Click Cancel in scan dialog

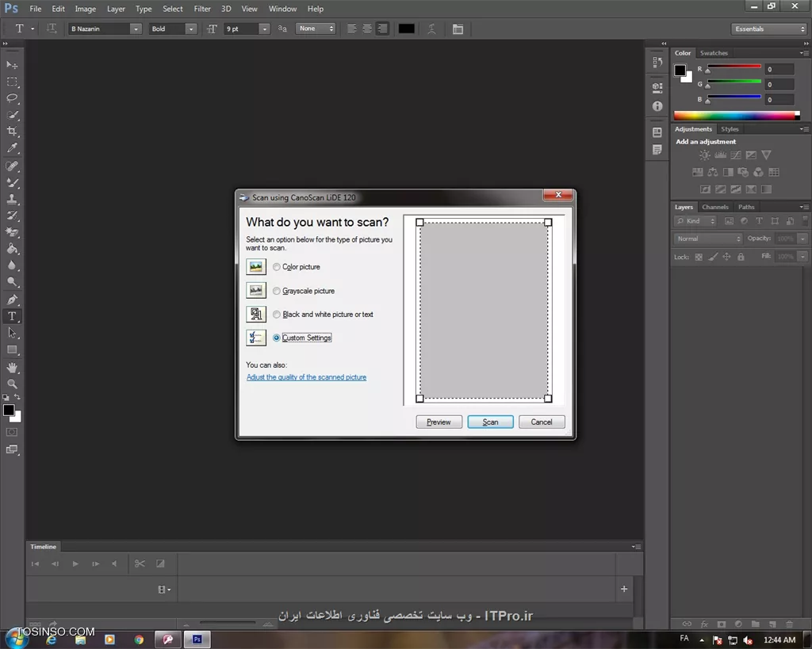tap(542, 422)
